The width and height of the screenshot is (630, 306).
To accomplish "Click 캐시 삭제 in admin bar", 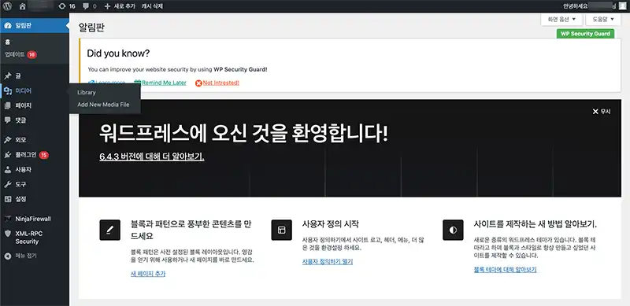I will (x=152, y=6).
